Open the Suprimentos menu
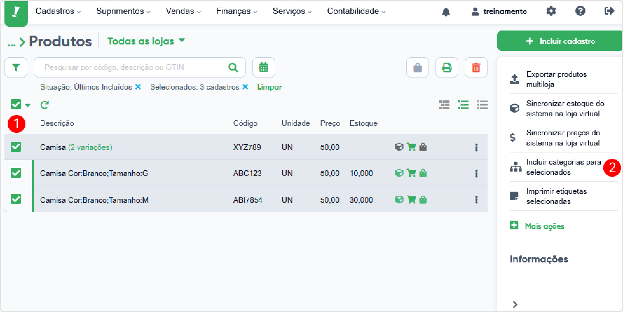 point(123,11)
